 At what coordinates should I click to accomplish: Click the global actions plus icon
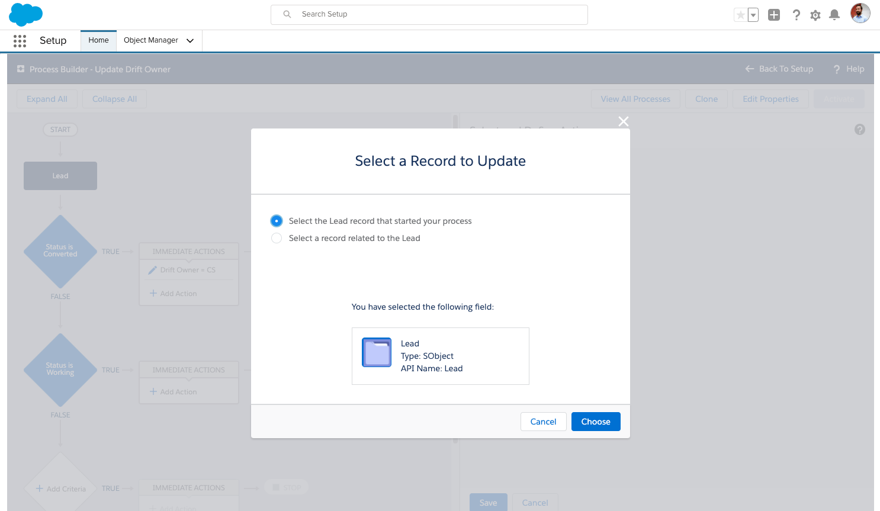tap(774, 15)
